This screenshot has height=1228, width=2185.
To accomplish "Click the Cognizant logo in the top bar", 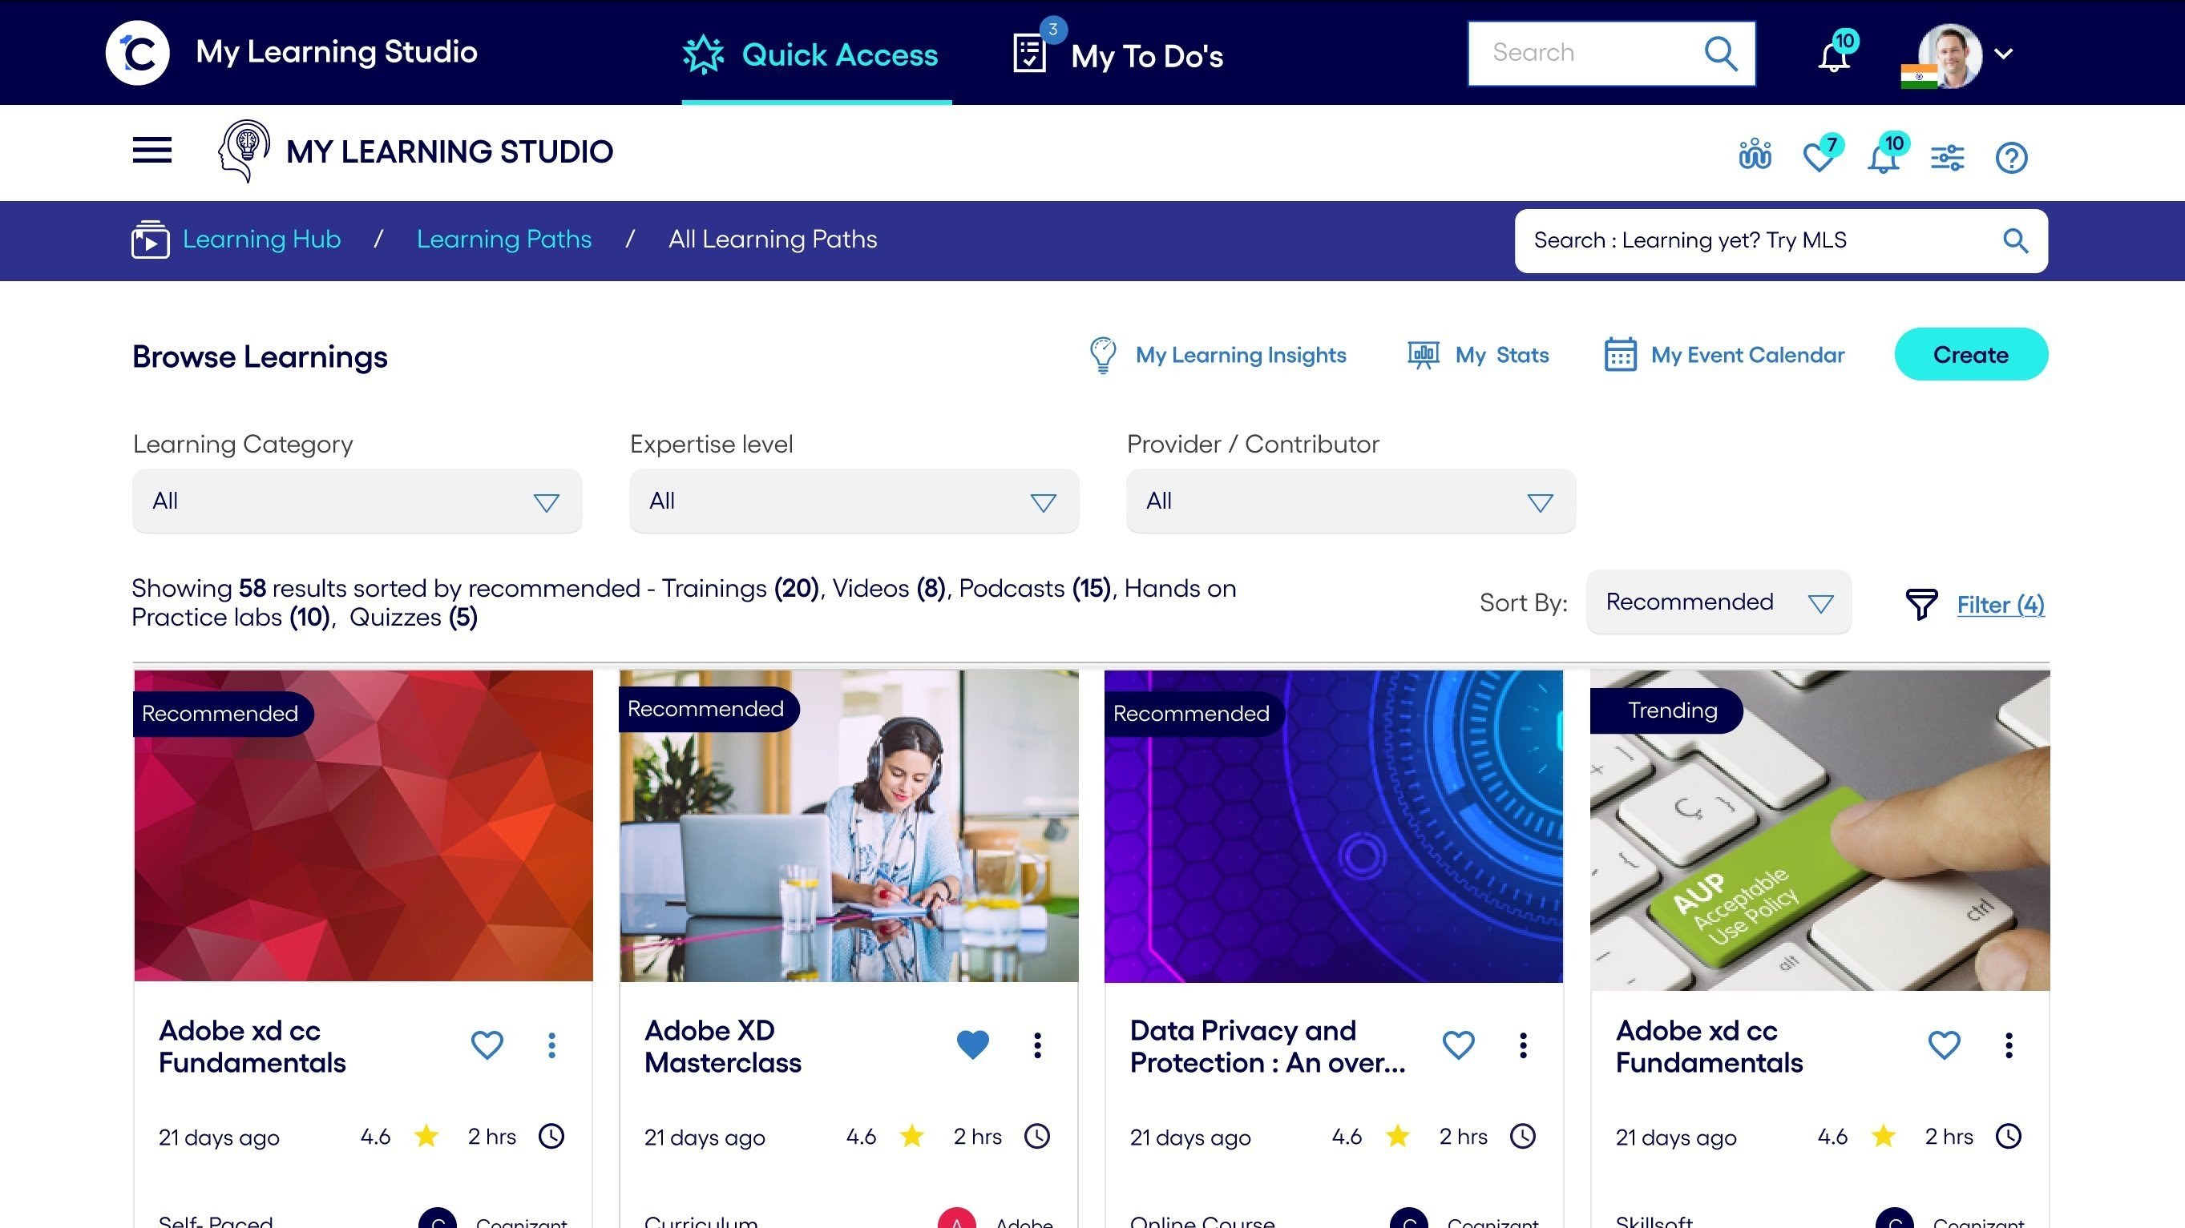I will pyautogui.click(x=137, y=53).
